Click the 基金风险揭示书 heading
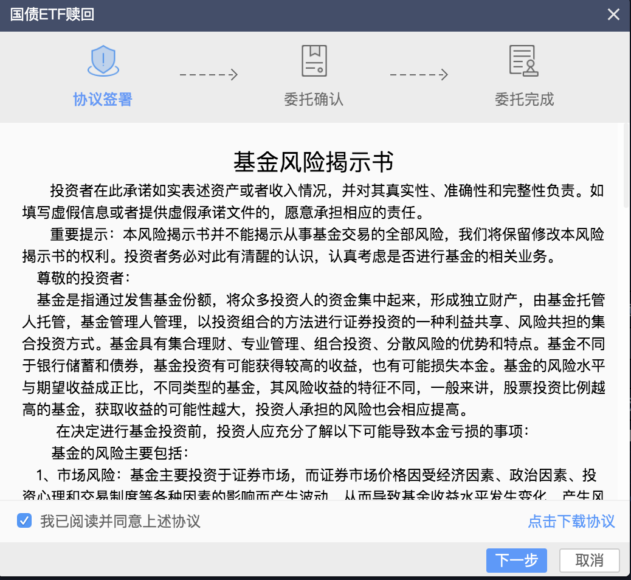 pos(314,162)
